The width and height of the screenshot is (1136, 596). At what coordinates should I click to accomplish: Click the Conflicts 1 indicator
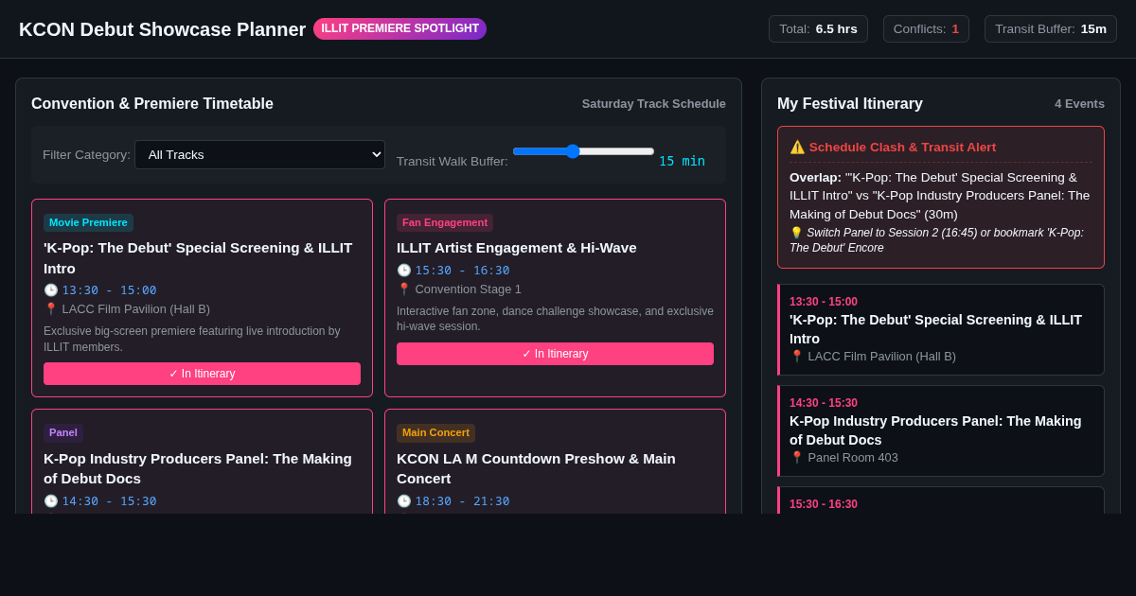coord(926,29)
